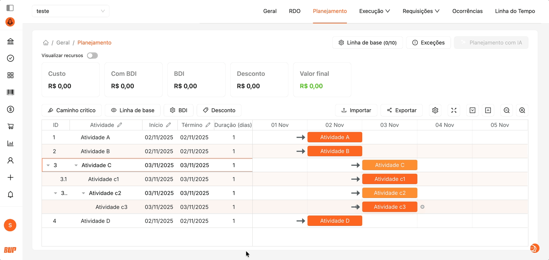Viewport: 549px width, 260px height.
Task: Open the teste project dropdown
Action: (x=71, y=11)
